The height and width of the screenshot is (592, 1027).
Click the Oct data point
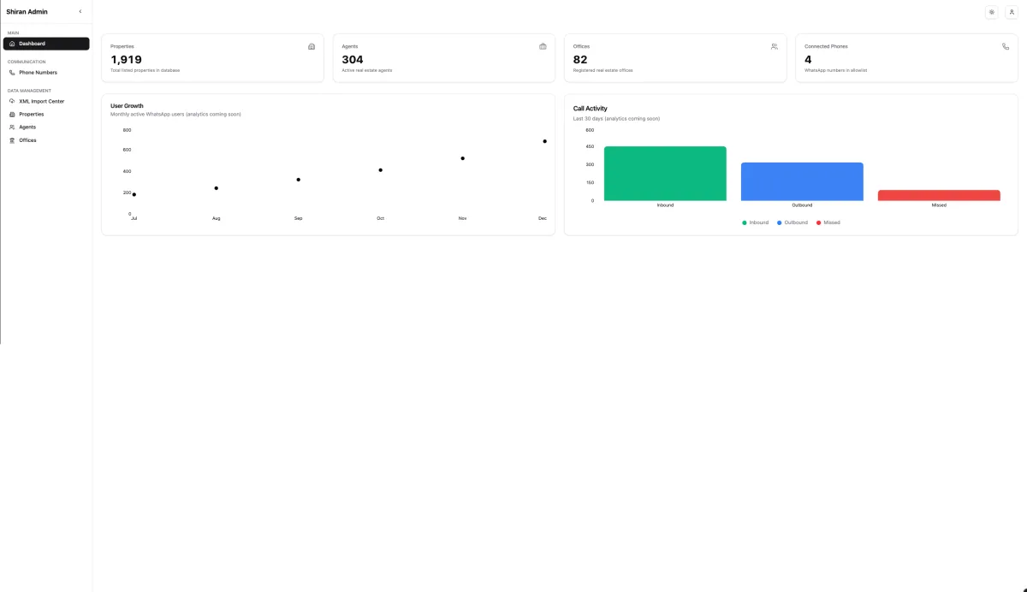tap(381, 170)
